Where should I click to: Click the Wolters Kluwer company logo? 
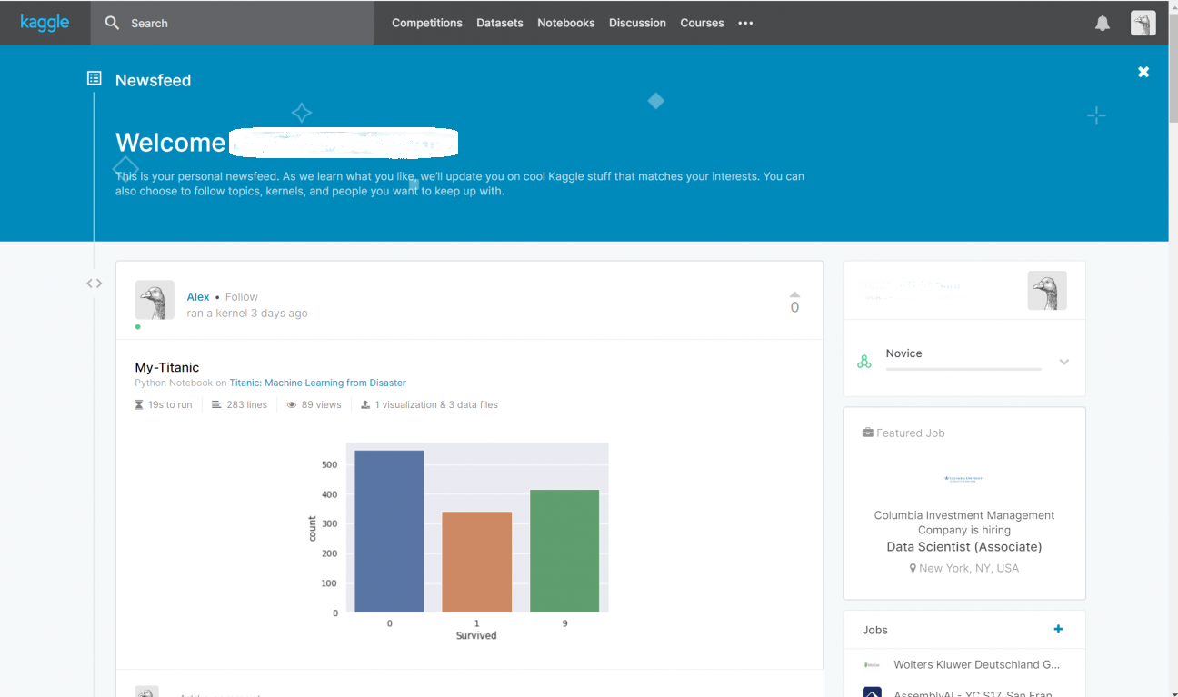tap(872, 664)
